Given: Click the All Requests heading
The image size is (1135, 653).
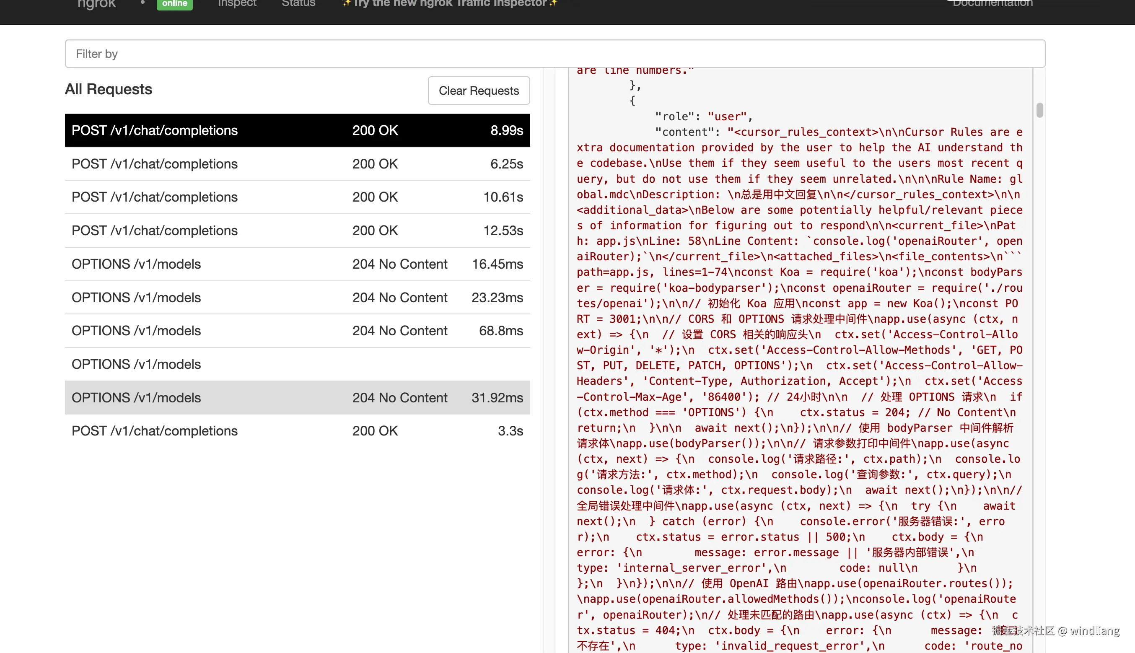Looking at the screenshot, I should tap(109, 89).
